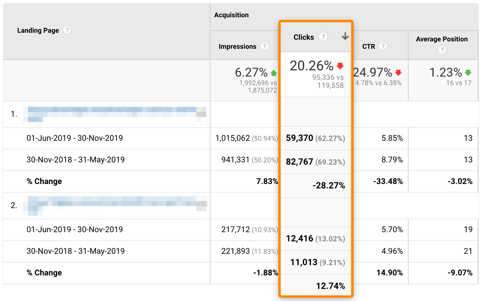Click the green Impressions up-trend arrow
The image size is (482, 301).
coord(273,73)
